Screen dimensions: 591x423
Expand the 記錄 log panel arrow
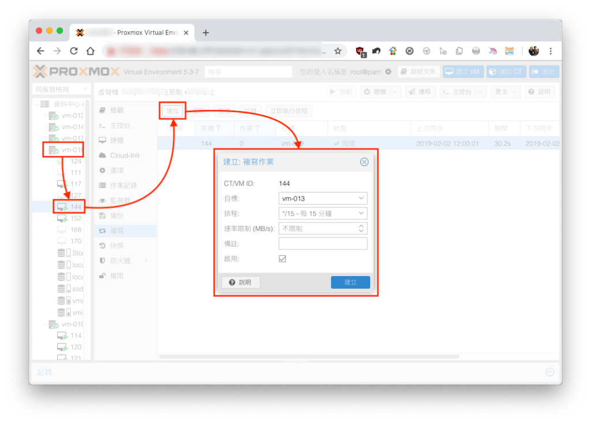(550, 372)
